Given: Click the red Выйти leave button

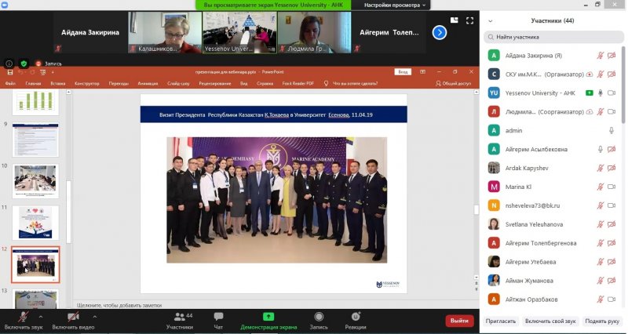Looking at the screenshot, I should [x=459, y=321].
